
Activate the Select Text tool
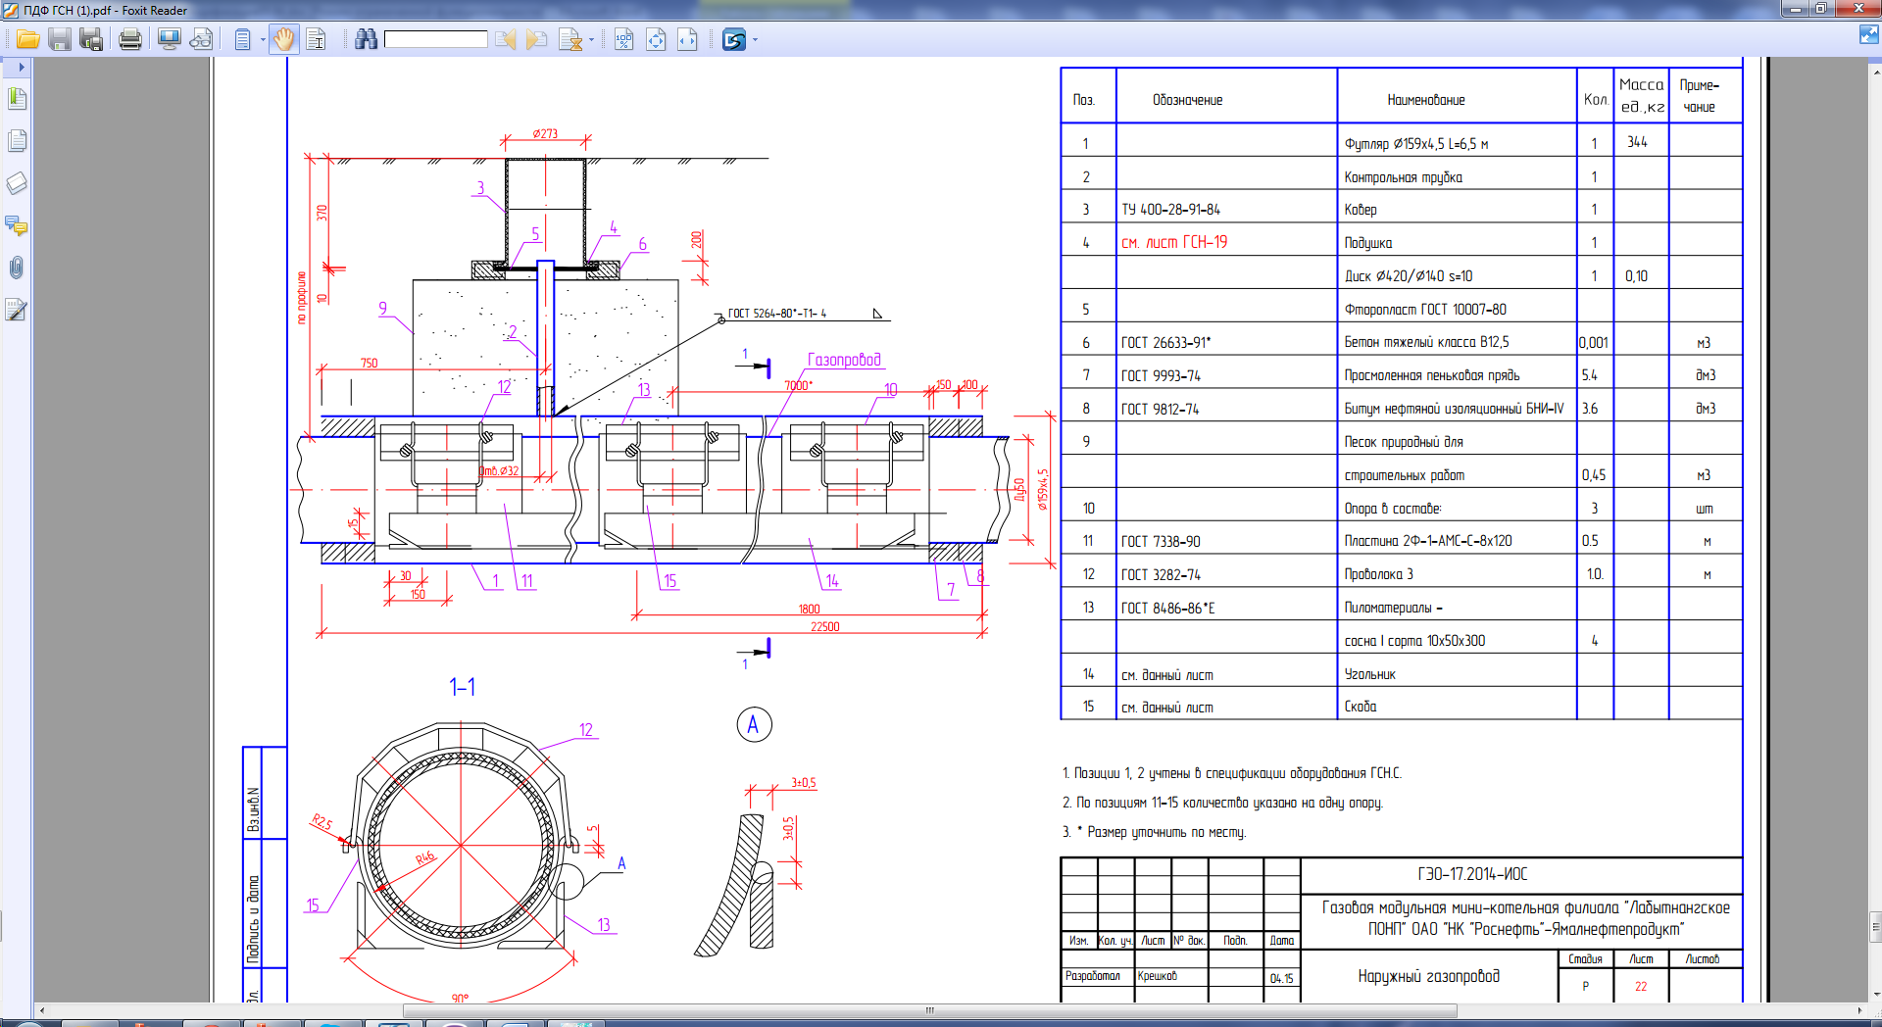click(x=316, y=39)
